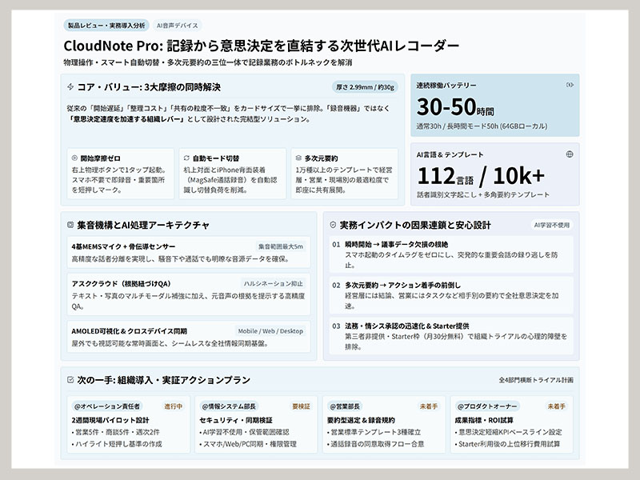Screen dimensions: 640x480
Task: Click the CloudNote Pro main title
Action: [x=262, y=46]
